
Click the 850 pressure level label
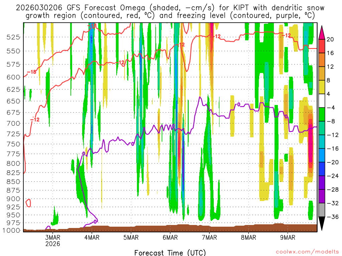(13, 182)
